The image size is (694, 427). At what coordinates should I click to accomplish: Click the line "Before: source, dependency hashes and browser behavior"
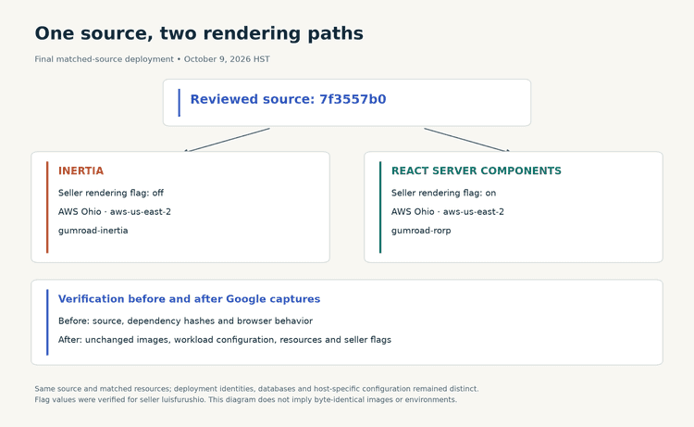click(185, 321)
